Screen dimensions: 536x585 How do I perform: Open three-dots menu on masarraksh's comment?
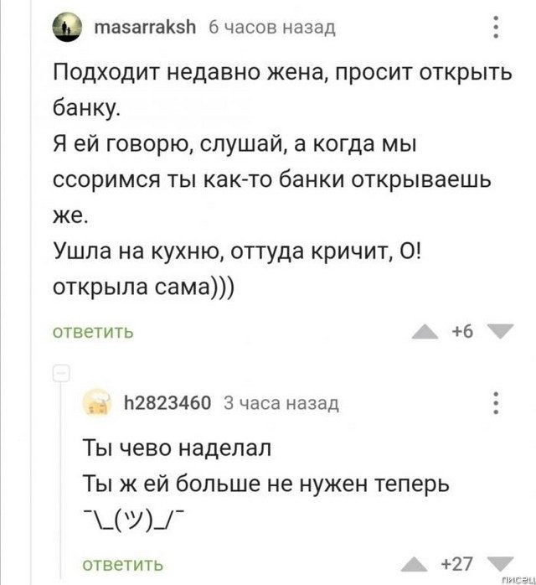[x=495, y=29]
